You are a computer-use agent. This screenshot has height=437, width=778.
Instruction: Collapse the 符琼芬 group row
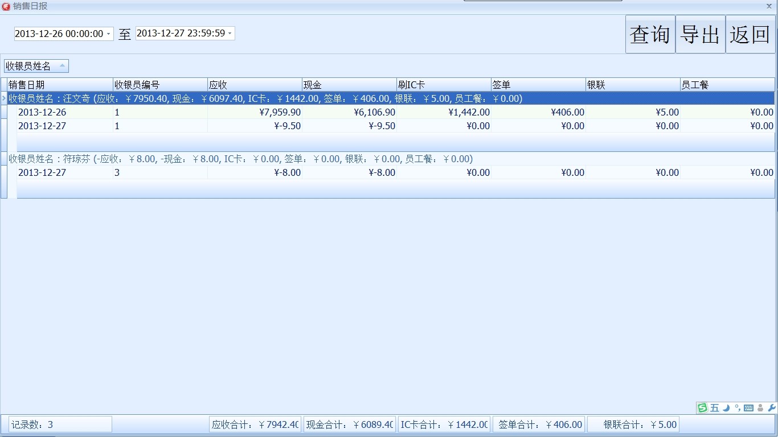pyautogui.click(x=391, y=159)
